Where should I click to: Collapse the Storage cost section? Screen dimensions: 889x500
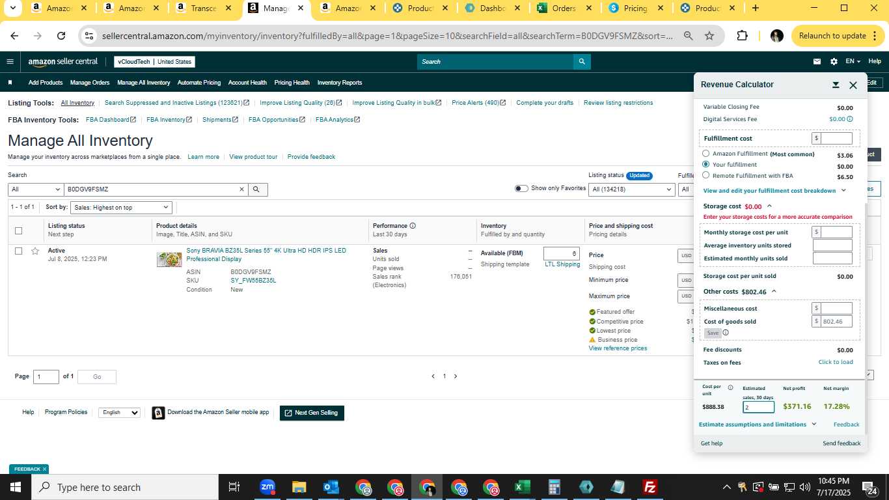(769, 206)
